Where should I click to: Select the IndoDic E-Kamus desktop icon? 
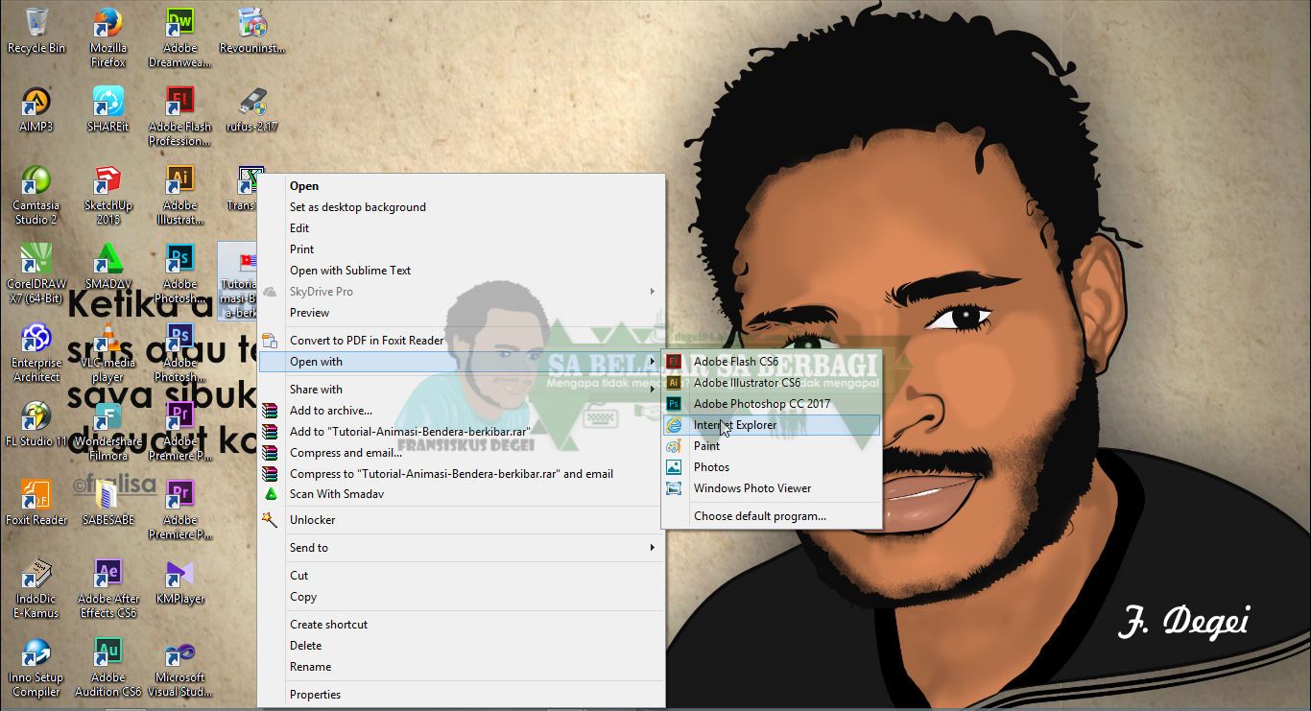click(x=36, y=588)
